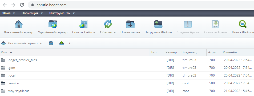Viewport: 254px width, 96px height.
Task: Select the .service folder name
Action: pyautogui.click(x=13, y=83)
